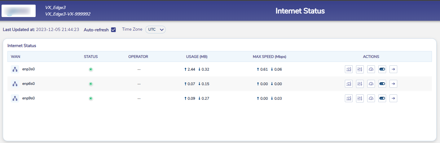This screenshot has height=143, width=440.
Task: Toggle the enp3s0 WAN switch off
Action: (382, 69)
